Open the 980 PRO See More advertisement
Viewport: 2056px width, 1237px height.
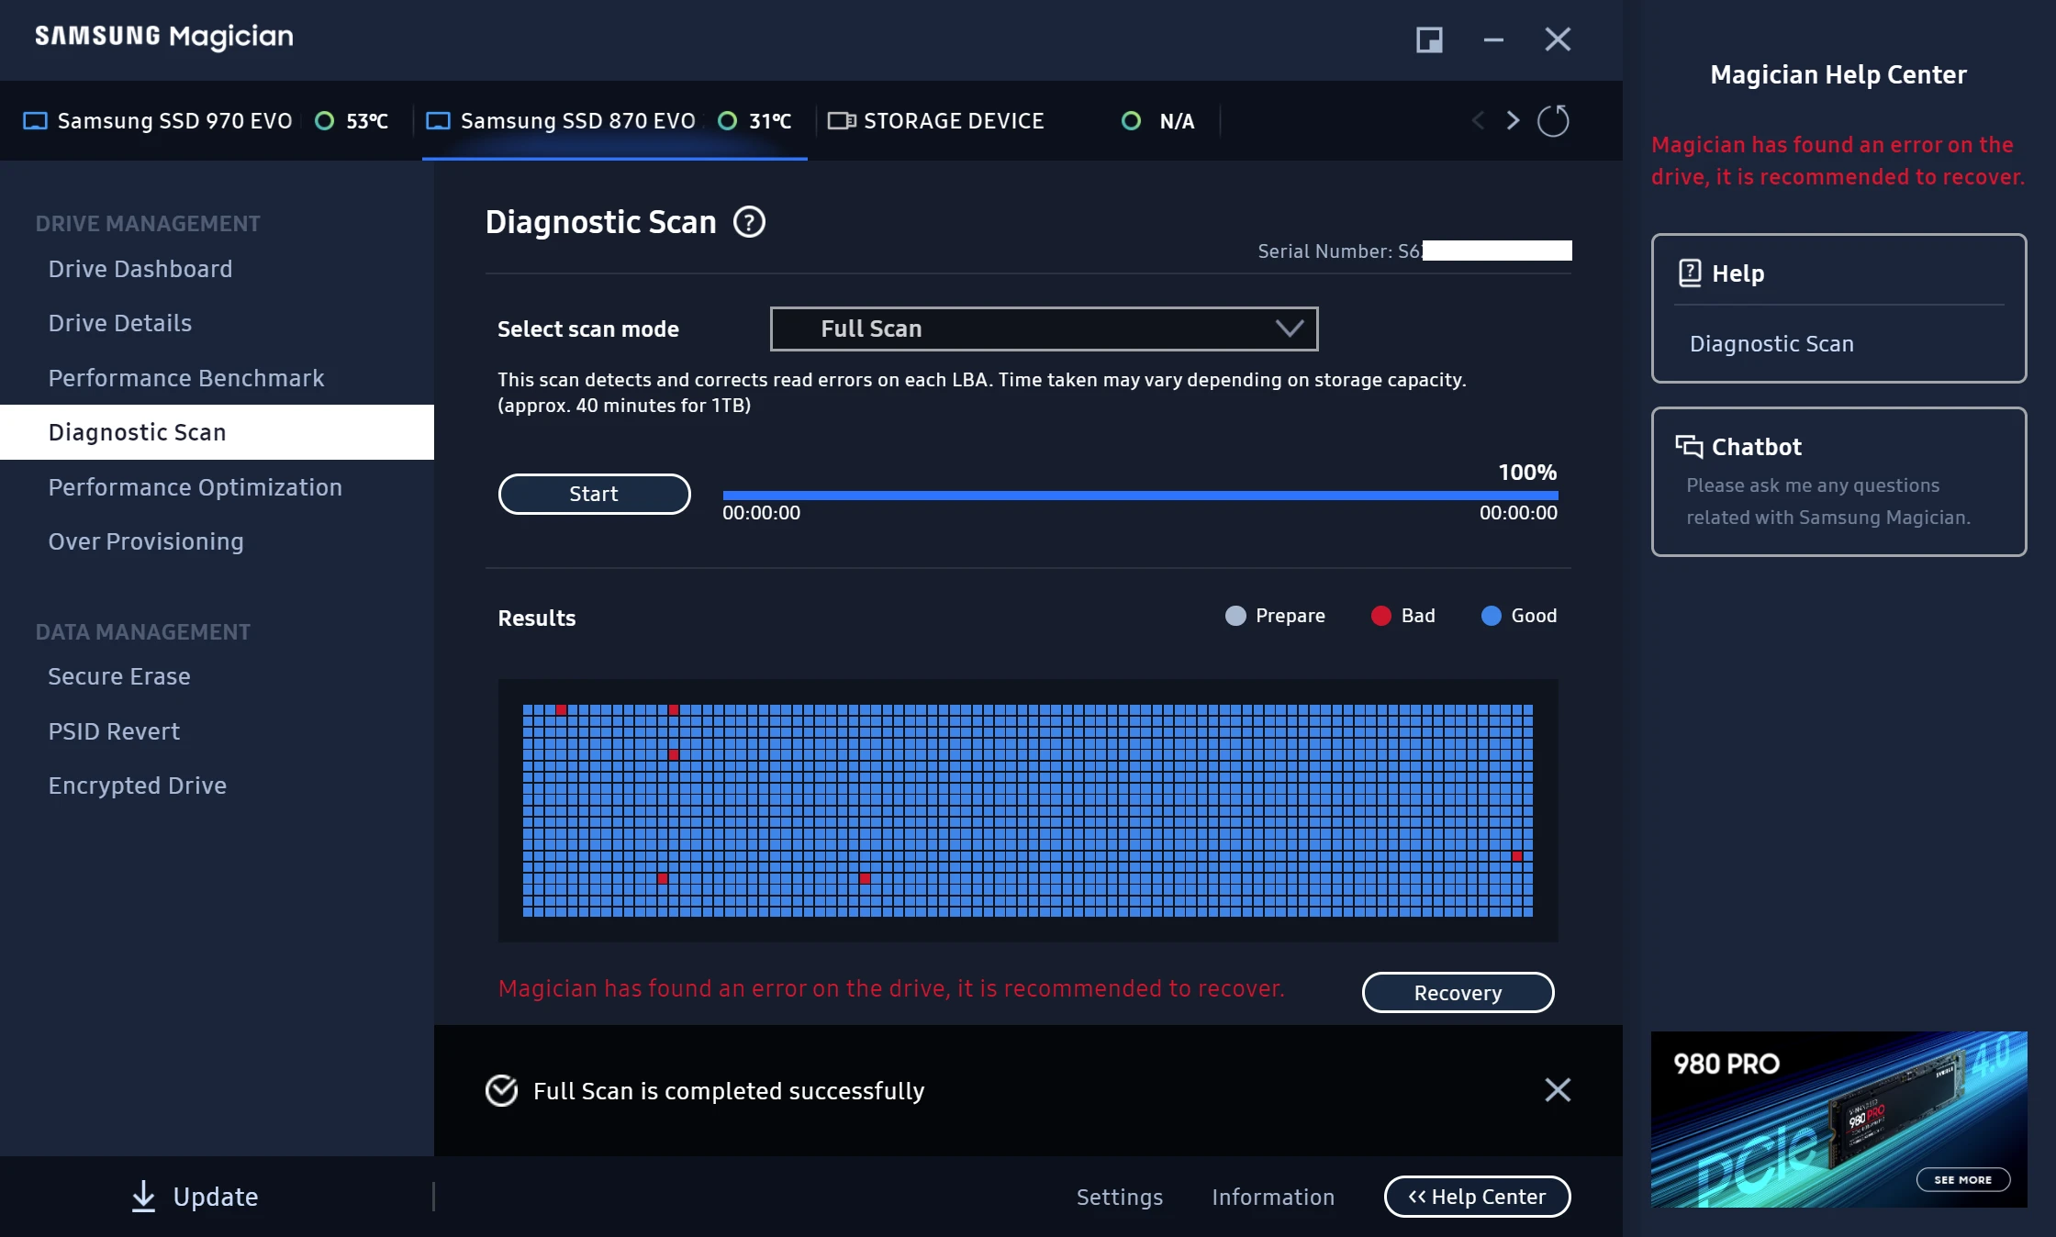tap(1962, 1179)
